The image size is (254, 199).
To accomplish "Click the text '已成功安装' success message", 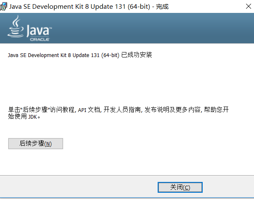I will 136,55.
